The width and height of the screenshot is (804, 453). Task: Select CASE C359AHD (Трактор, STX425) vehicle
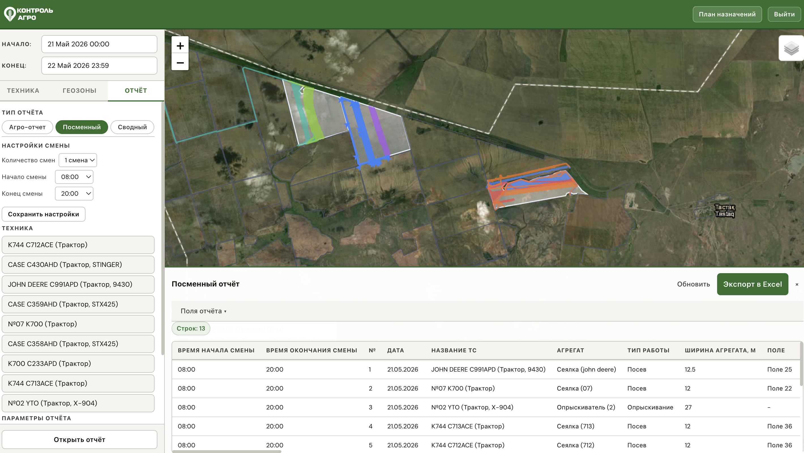point(78,304)
